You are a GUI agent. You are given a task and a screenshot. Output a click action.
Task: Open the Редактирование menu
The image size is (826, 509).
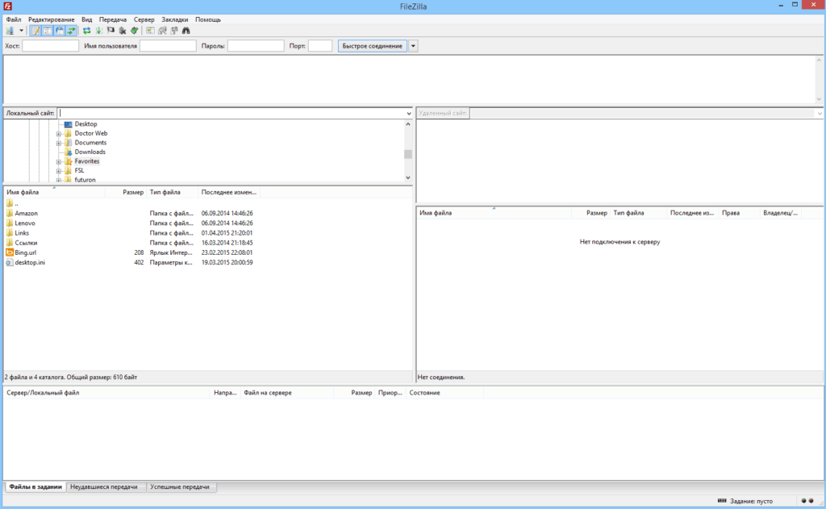tap(51, 19)
